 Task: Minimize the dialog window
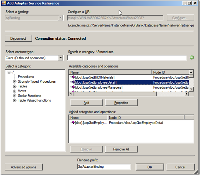(x=185, y=3)
